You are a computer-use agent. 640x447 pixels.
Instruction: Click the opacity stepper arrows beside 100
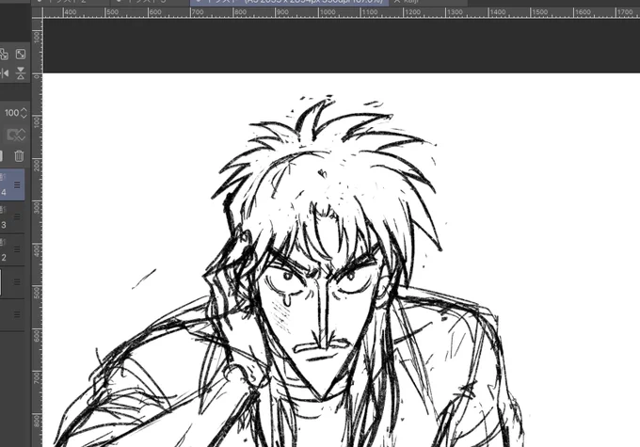point(24,113)
